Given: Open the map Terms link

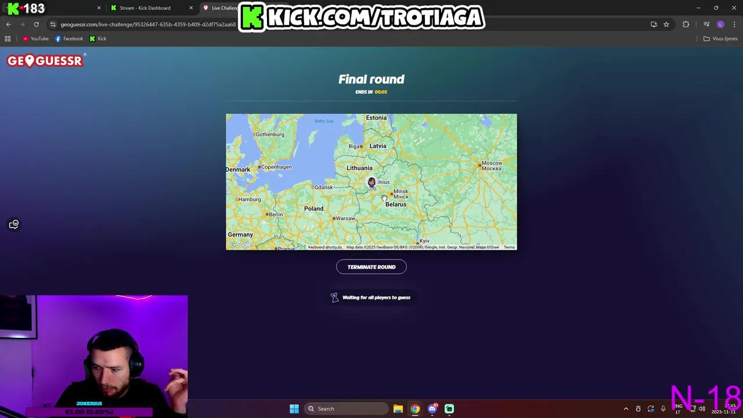Looking at the screenshot, I should (509, 247).
